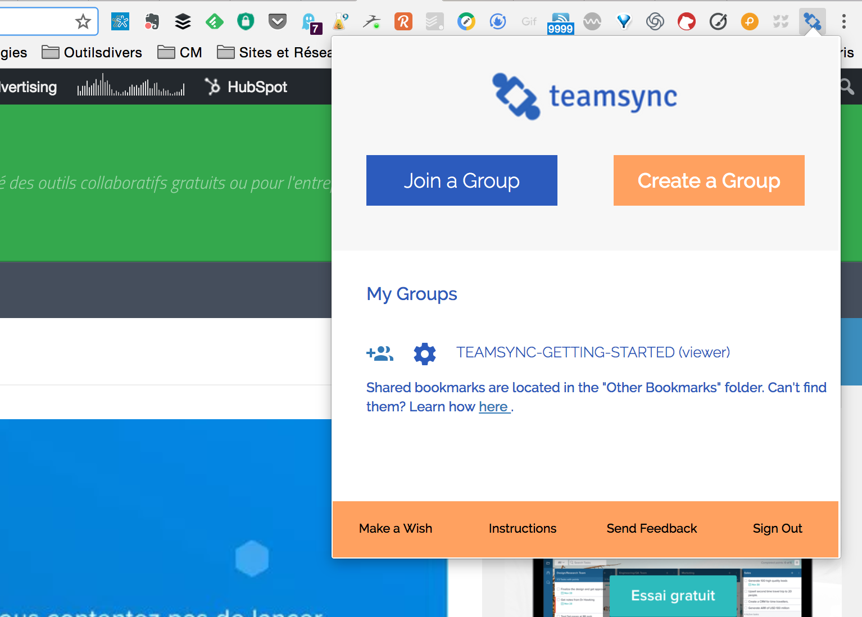
Task: Open the Refind extension icon
Action: click(403, 21)
